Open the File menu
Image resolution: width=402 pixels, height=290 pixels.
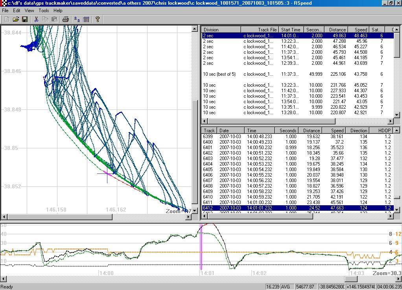click(5, 11)
